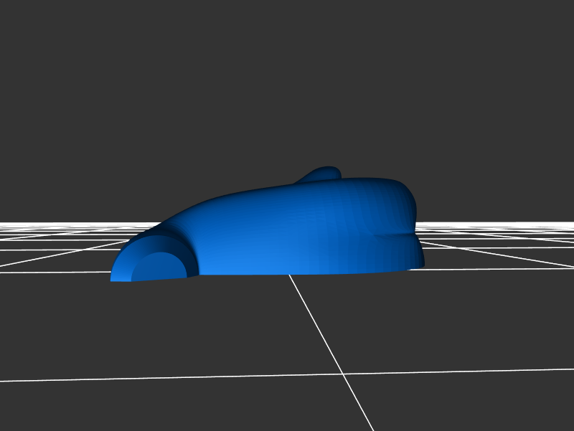Select the small fin on the roof

323,174
